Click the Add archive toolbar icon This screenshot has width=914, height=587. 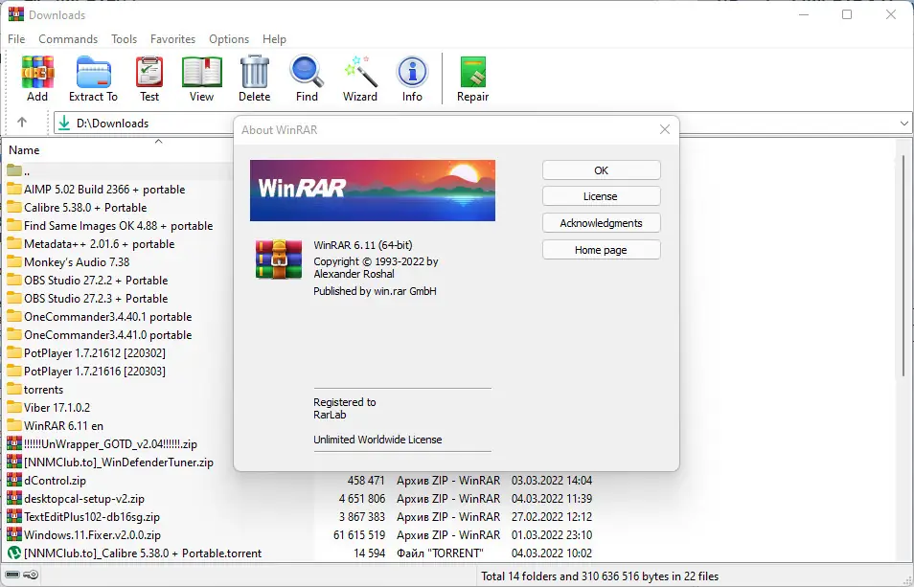point(37,72)
